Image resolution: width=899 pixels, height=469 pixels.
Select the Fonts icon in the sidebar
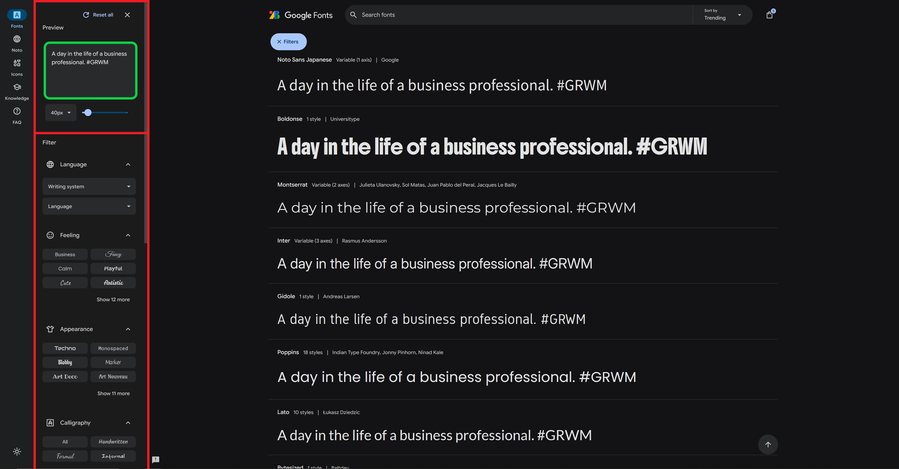point(17,14)
